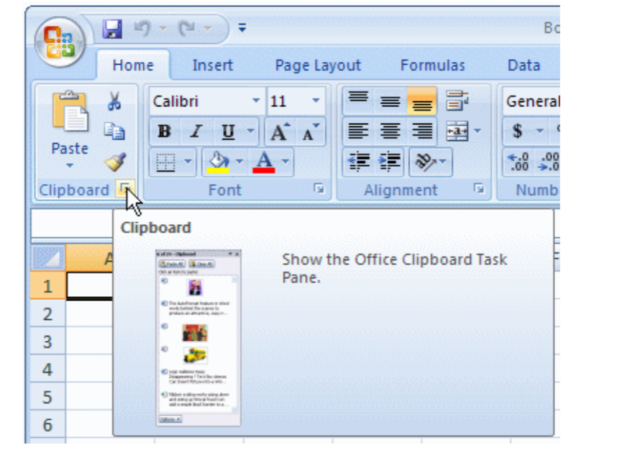Click the Accounting Number Format dollar button
The image size is (630, 468).
coord(518,132)
